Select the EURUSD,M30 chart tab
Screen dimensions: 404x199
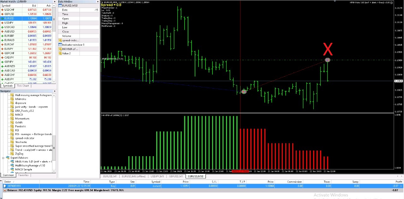click(195, 176)
